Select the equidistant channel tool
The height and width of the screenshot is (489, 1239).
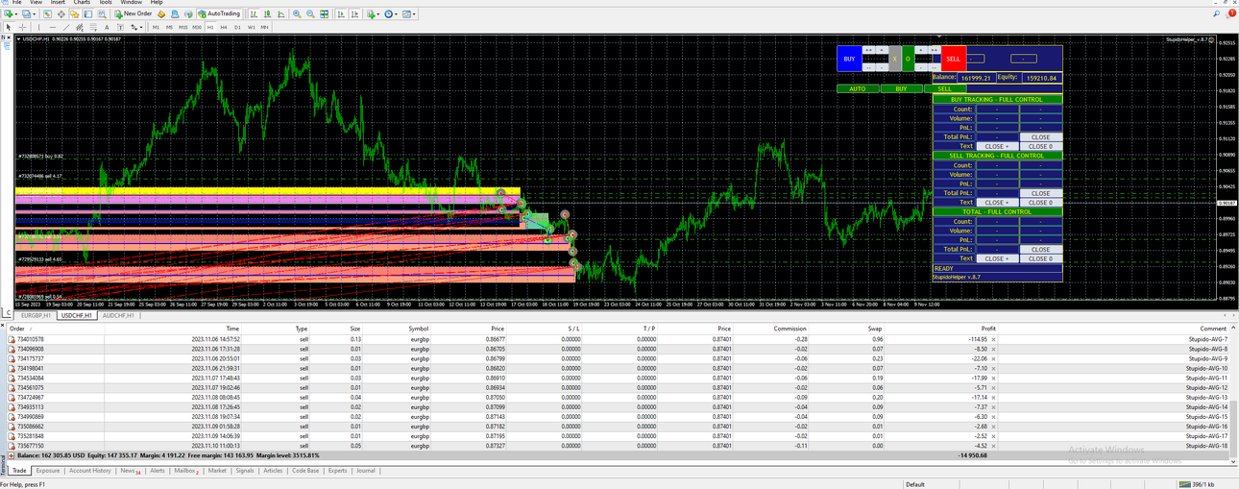point(80,27)
